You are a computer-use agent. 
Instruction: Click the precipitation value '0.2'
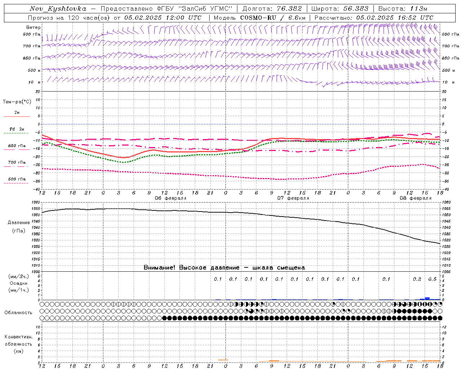(417, 279)
